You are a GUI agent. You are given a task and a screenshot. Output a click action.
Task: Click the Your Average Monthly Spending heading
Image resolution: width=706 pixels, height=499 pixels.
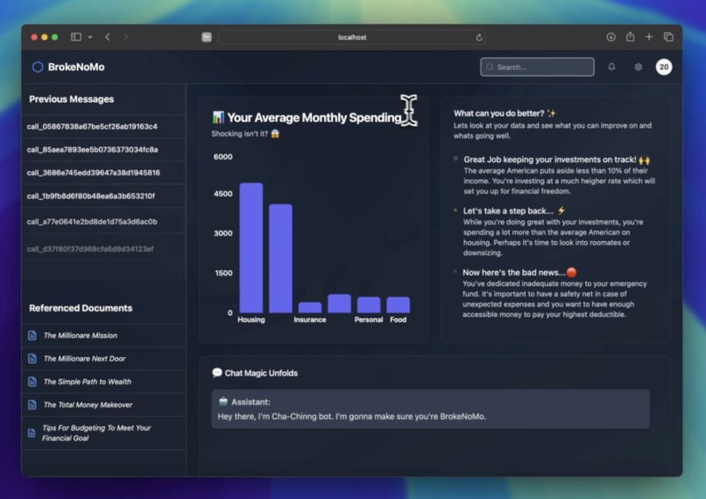[314, 118]
